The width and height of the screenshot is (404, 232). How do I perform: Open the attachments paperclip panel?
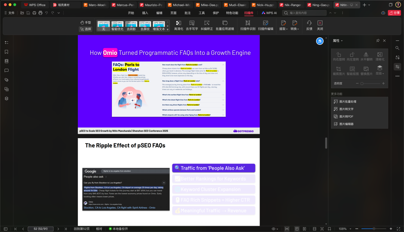[6, 80]
